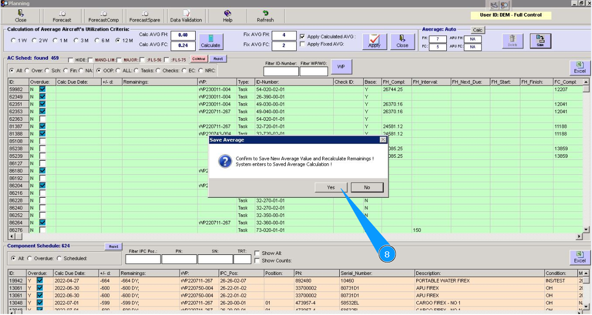Select the 3 M utilization period
This screenshot has height=315, width=592.
tap(76, 41)
